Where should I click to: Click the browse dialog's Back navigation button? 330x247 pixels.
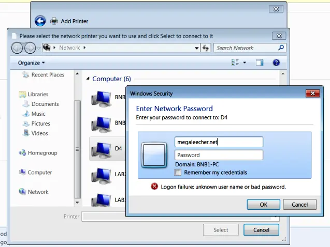[x=17, y=48]
